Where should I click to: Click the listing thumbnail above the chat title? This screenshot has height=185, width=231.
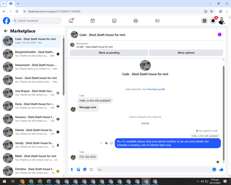[145, 65]
